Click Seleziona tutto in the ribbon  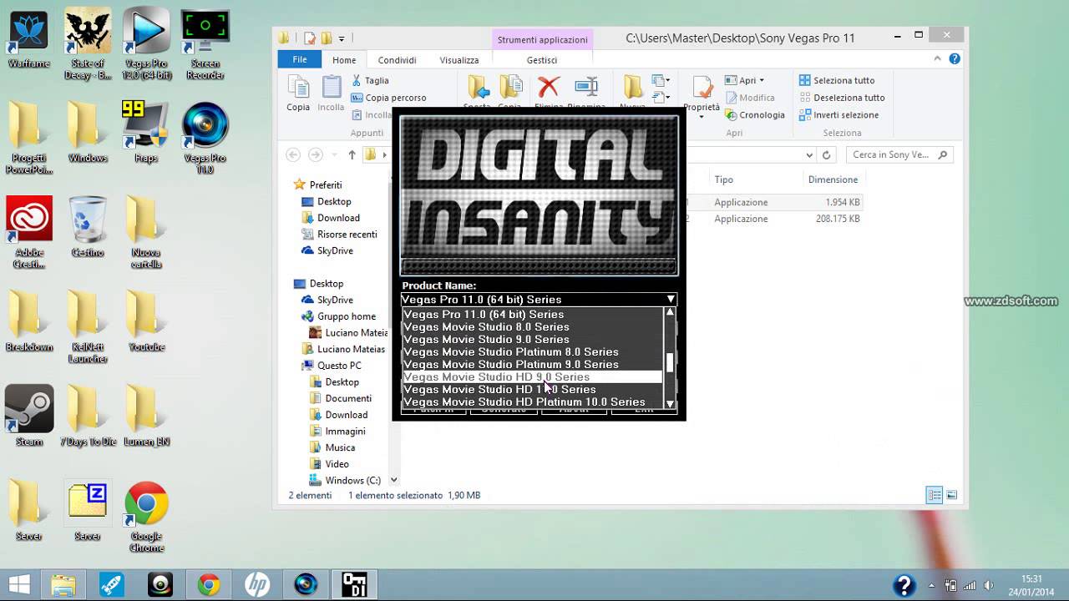click(837, 80)
